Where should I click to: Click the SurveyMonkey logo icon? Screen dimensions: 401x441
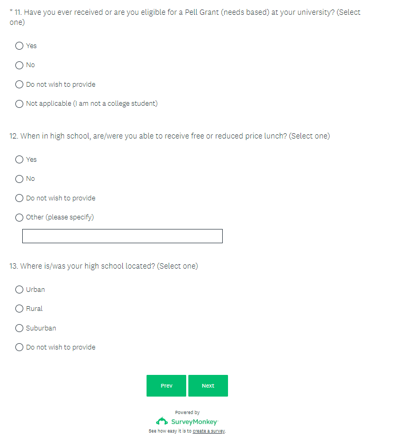click(x=162, y=421)
